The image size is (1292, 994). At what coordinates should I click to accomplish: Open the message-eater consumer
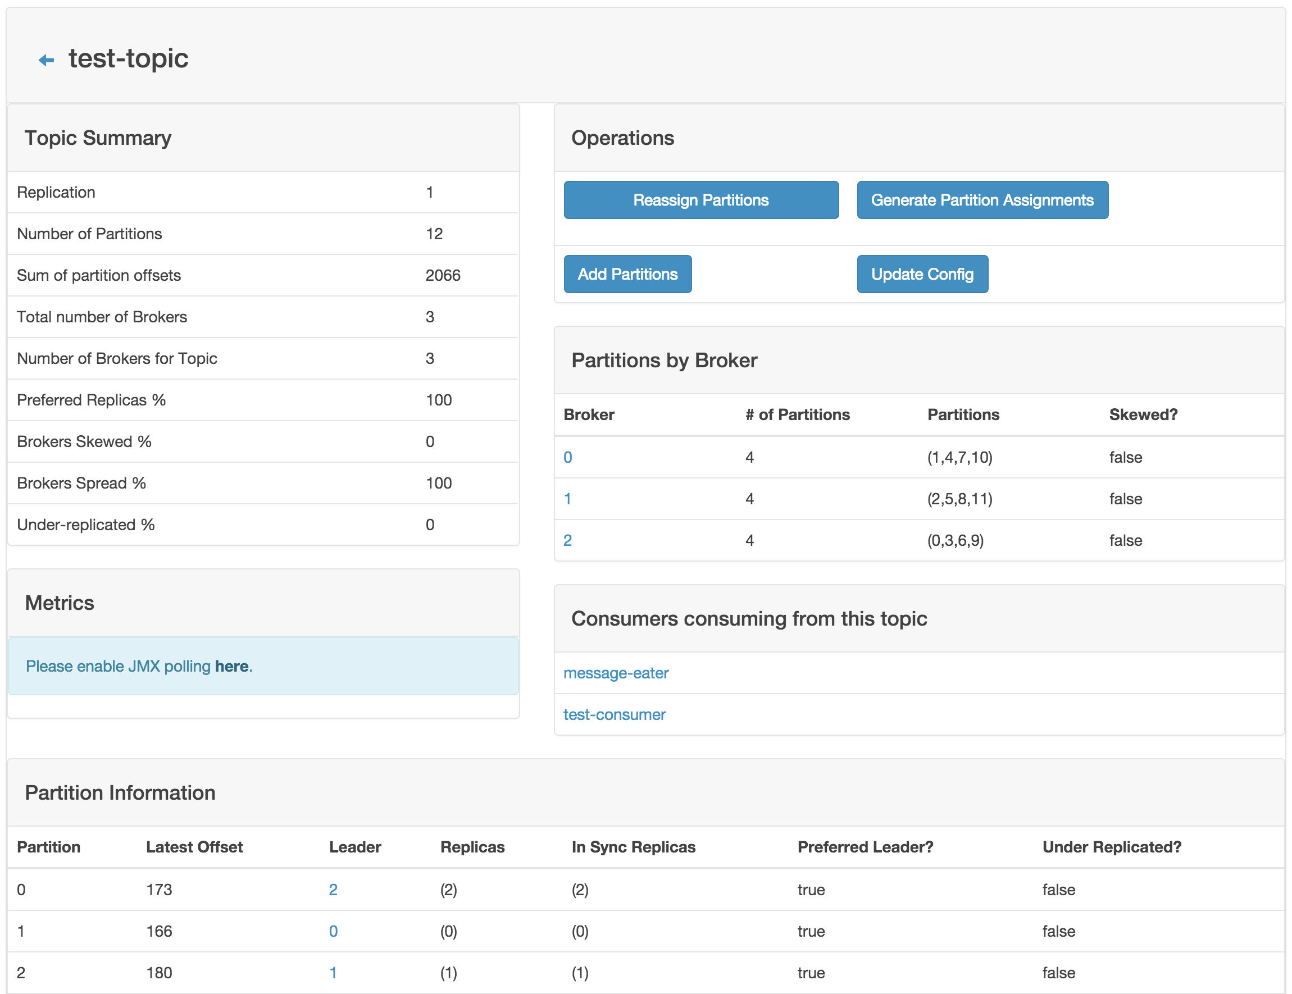click(616, 673)
